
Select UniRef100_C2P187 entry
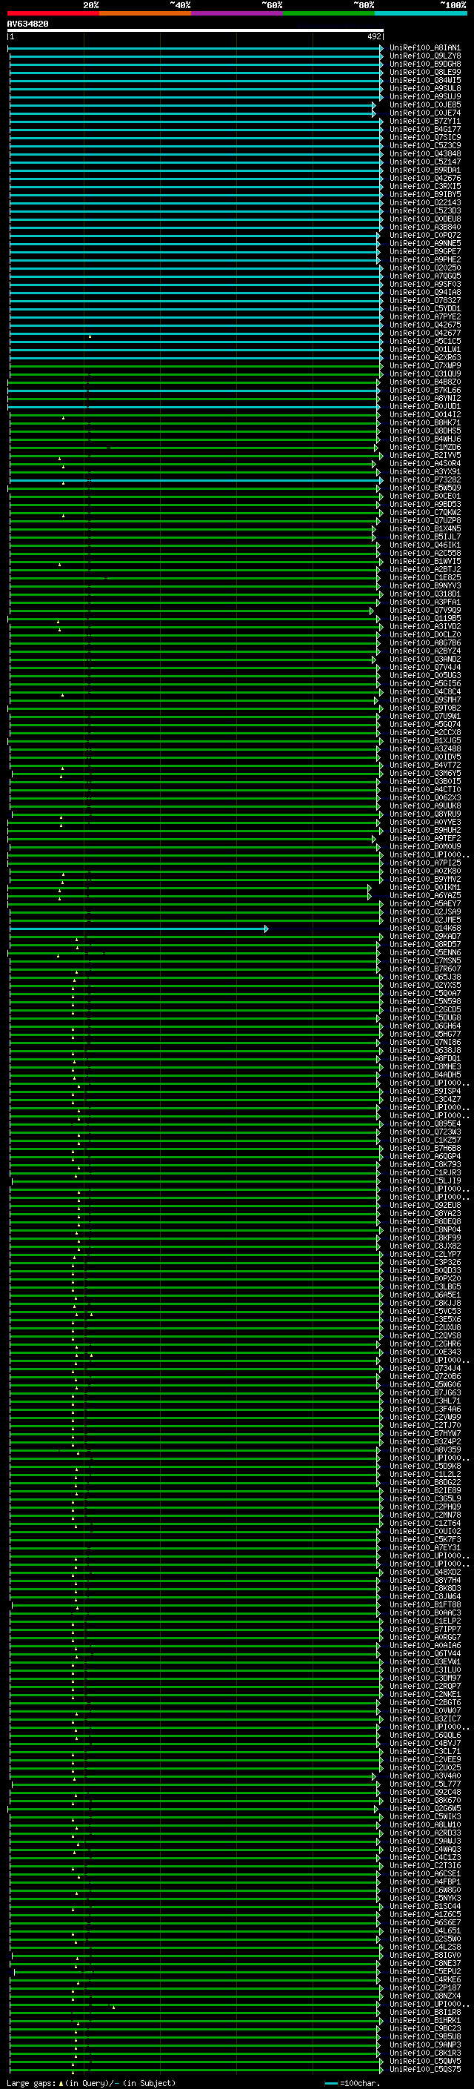[425, 1987]
